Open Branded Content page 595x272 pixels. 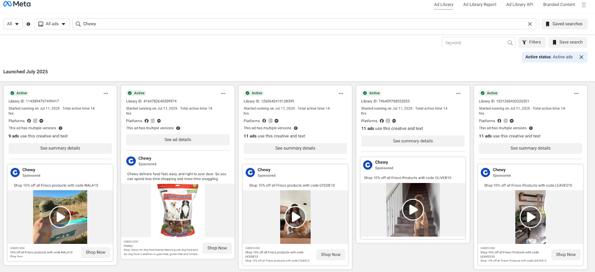pyautogui.click(x=559, y=5)
